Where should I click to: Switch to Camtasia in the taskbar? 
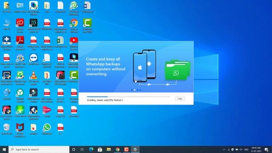126,149
